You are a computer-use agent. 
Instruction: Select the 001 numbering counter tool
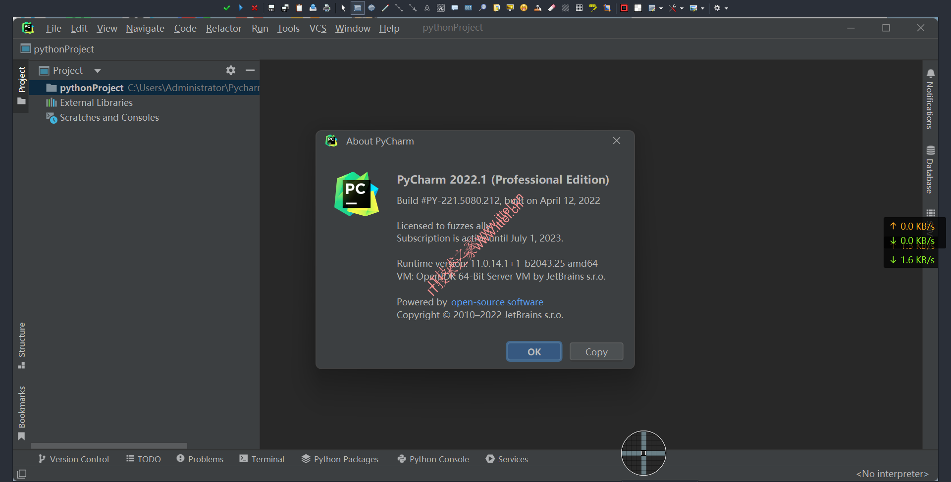[469, 8]
